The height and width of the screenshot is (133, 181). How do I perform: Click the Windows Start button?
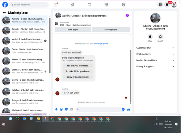(3, 124)
